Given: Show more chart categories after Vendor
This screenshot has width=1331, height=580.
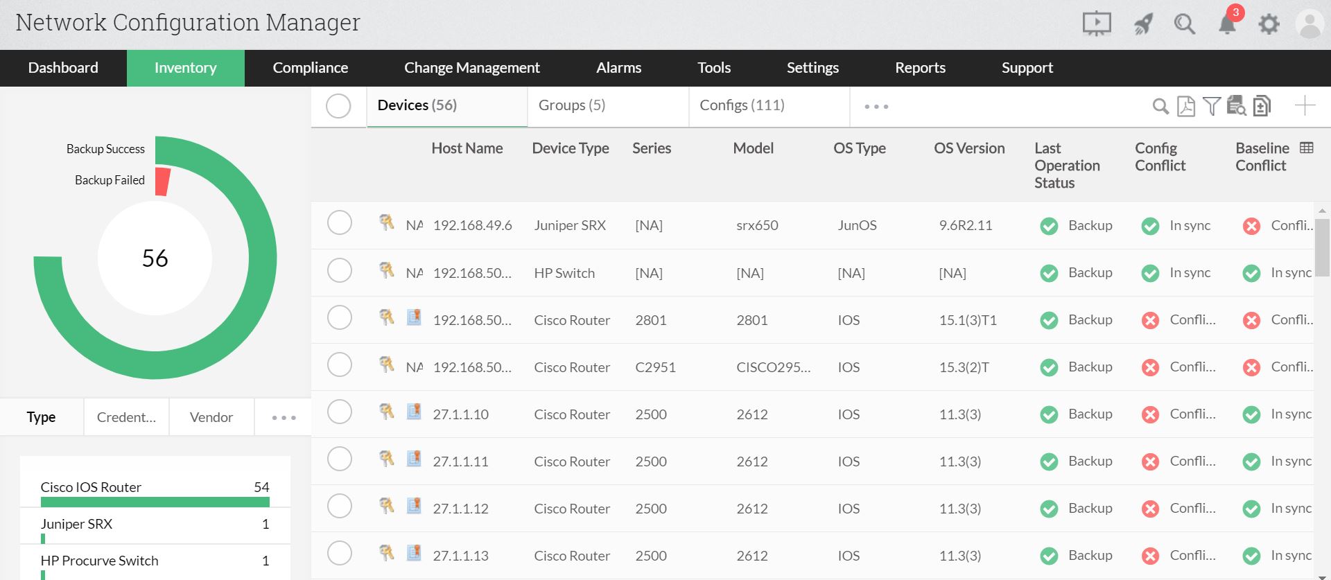Looking at the screenshot, I should click(x=284, y=418).
